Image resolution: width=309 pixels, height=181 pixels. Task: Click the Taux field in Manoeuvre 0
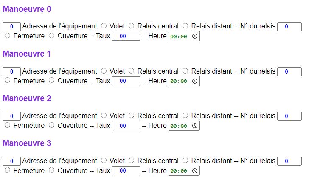126,36
